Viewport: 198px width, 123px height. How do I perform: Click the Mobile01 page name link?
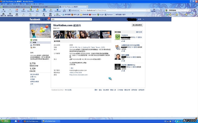coord(125,35)
